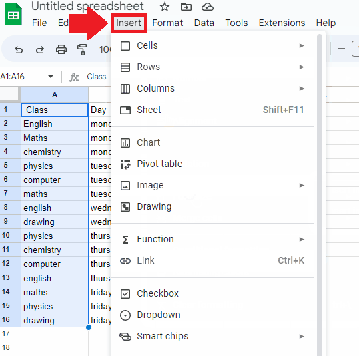Open the Format menu
This screenshot has width=359, height=356.
pyautogui.click(x=167, y=23)
